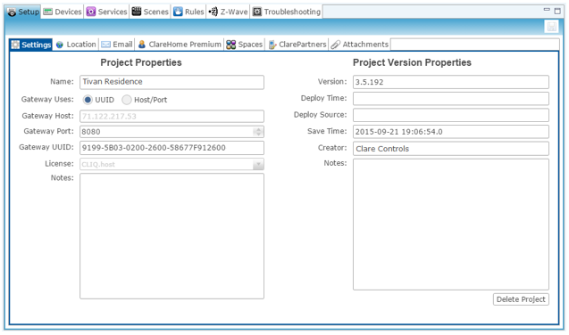Switch to the Devices tab
Image resolution: width=569 pixels, height=335 pixels.
pyautogui.click(x=63, y=12)
